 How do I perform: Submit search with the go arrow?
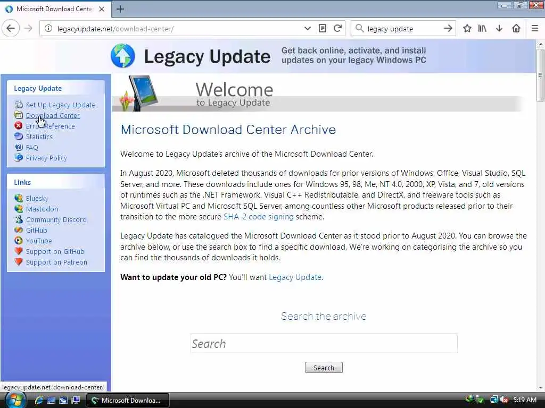tap(448, 29)
